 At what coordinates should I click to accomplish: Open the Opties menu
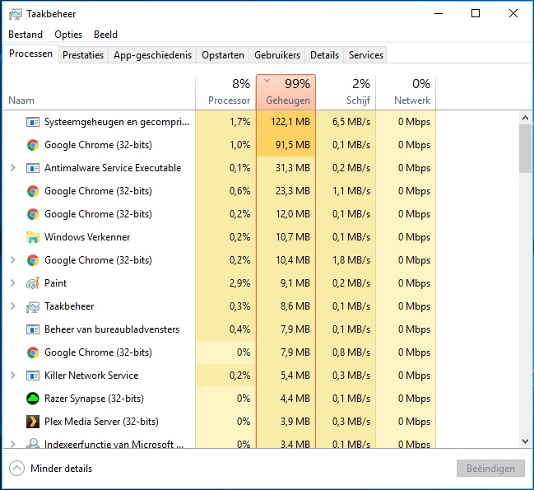click(x=68, y=35)
